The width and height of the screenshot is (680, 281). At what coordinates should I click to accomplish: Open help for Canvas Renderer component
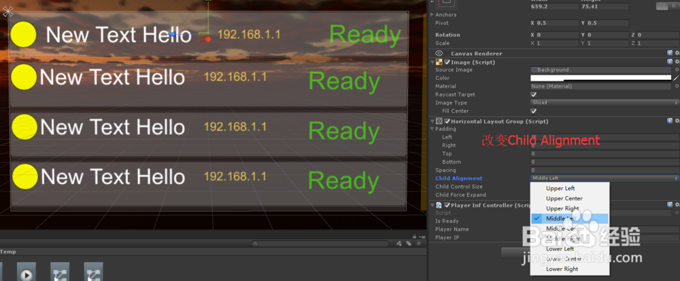pos(670,53)
